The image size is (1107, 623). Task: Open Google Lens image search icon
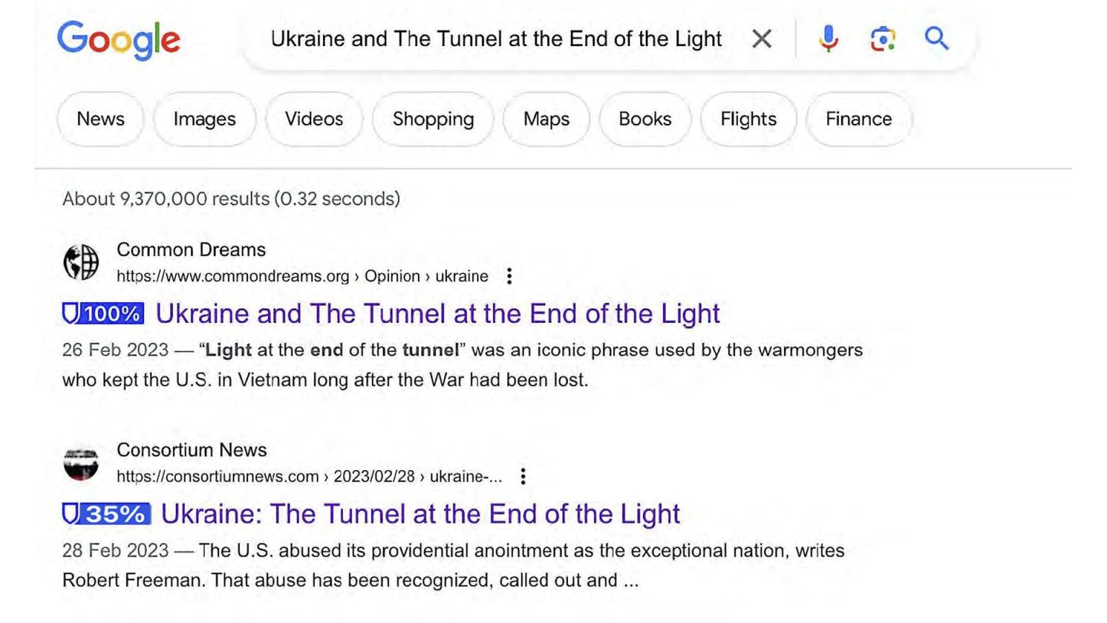pos(882,39)
